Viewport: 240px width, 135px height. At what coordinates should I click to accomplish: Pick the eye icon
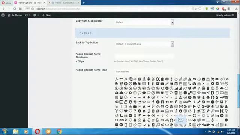[x=144, y=102]
